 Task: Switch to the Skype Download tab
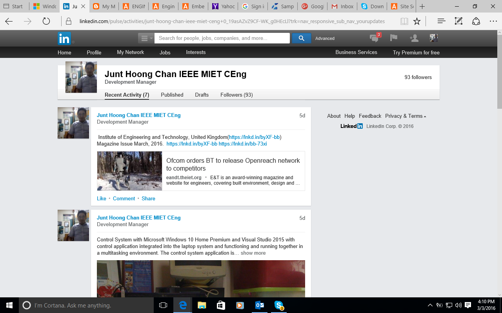click(x=372, y=6)
